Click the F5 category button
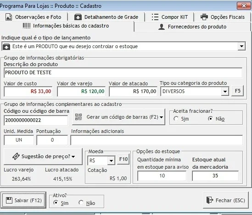The image size is (252, 215). (237, 91)
